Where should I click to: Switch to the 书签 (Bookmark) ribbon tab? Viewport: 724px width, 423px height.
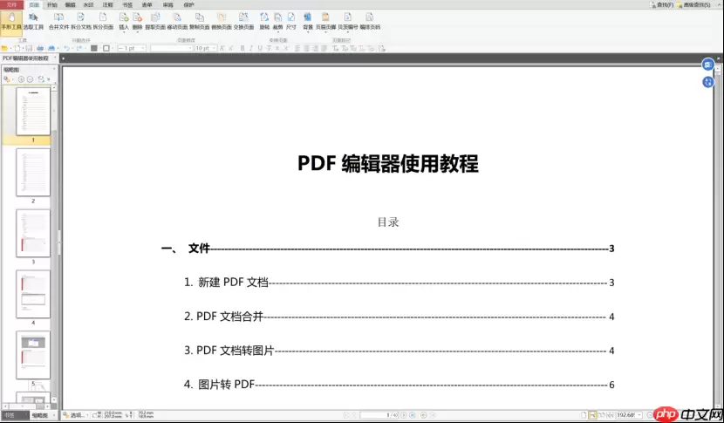click(127, 4)
